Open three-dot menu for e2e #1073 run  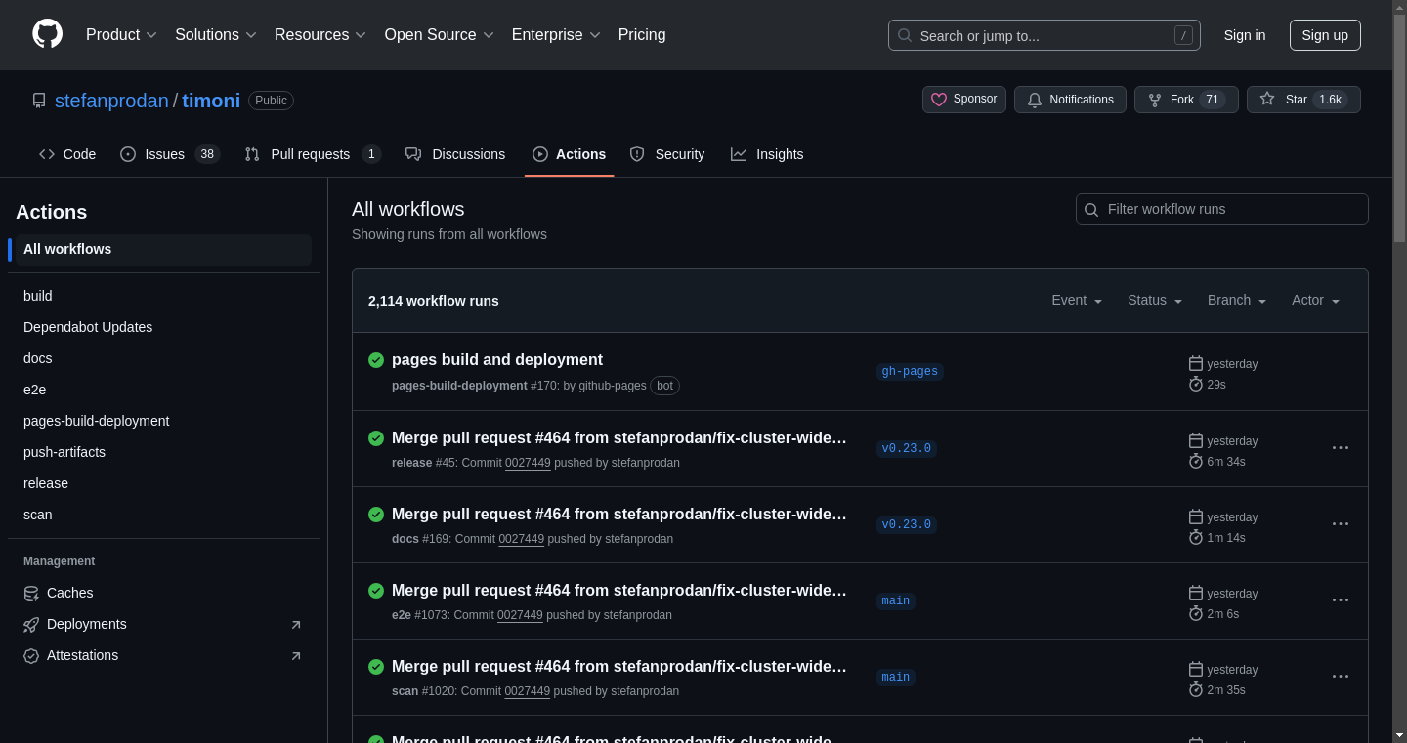pos(1341,600)
